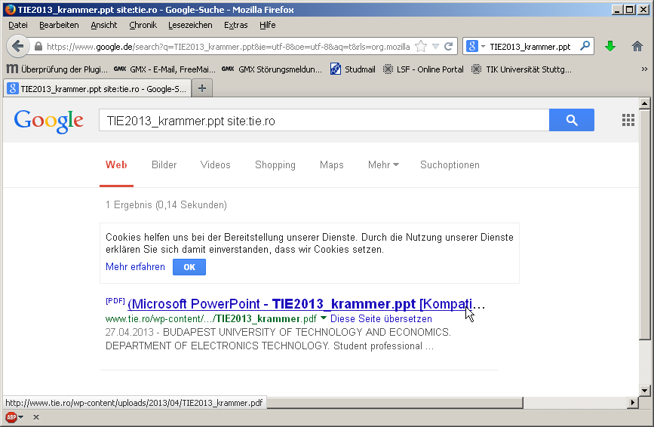This screenshot has width=654, height=427.
Task: Open the Lesezeichen menu
Action: point(190,25)
